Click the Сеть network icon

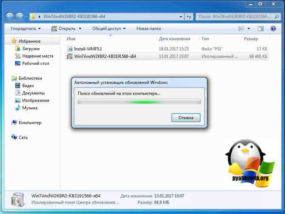14,137
